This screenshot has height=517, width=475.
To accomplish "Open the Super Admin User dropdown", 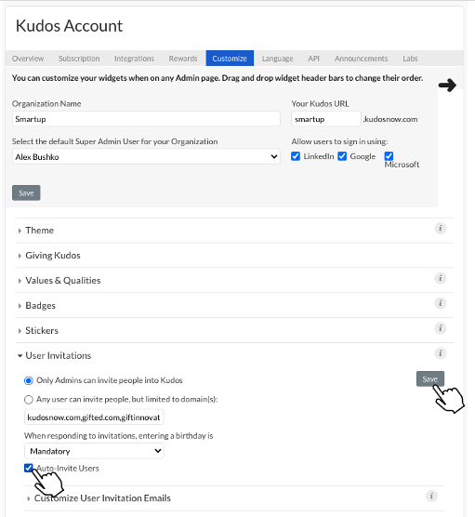I will [x=146, y=156].
